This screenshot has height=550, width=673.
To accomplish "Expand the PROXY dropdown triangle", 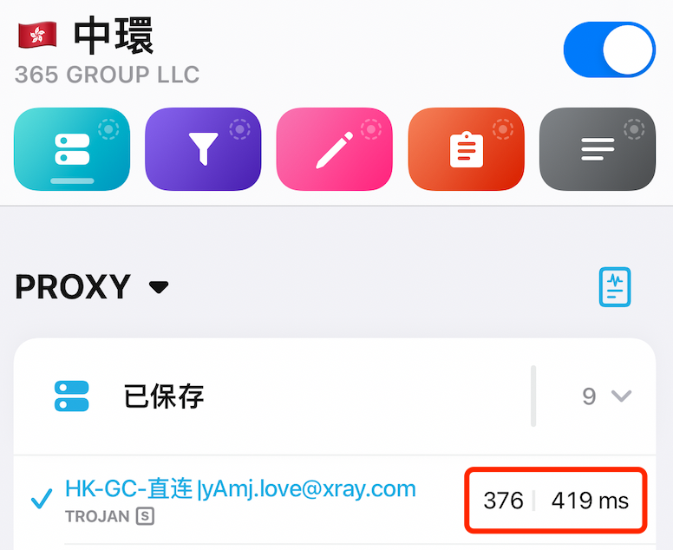I will 159,287.
